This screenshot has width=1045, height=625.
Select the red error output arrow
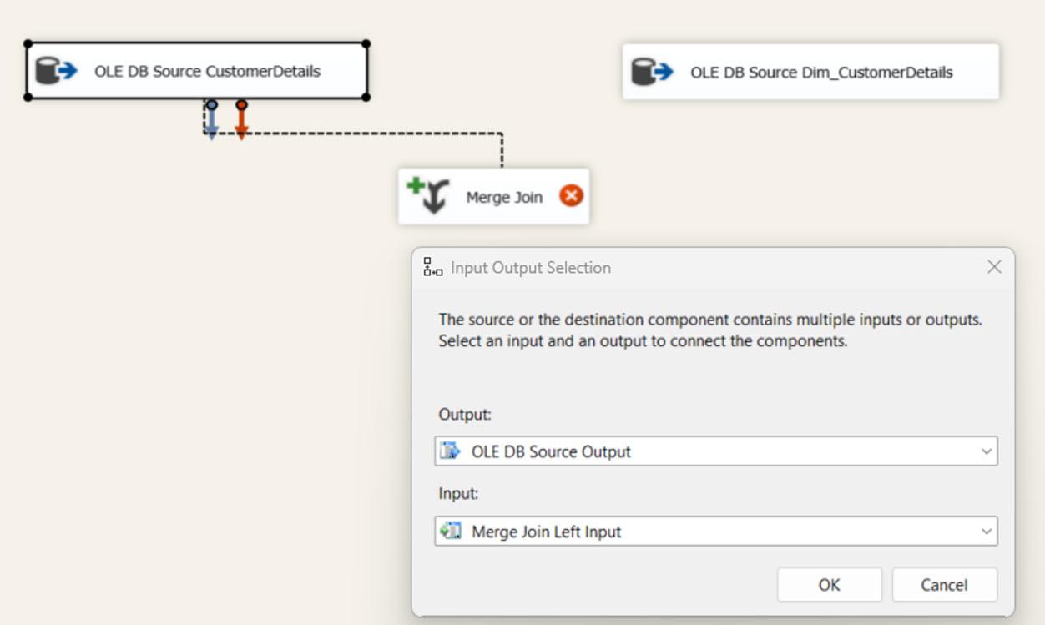point(241,122)
